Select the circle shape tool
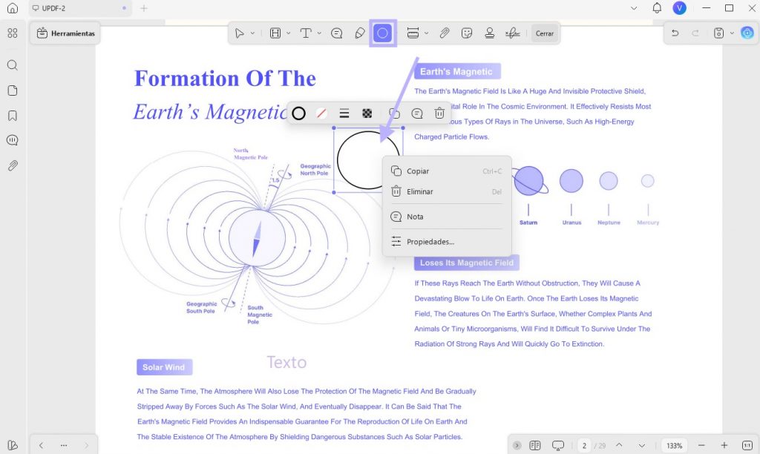Screen dimensions: 760x454 tap(383, 33)
